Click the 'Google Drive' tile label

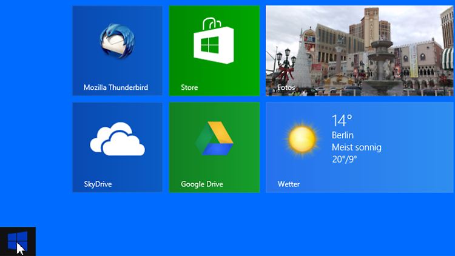(x=201, y=184)
